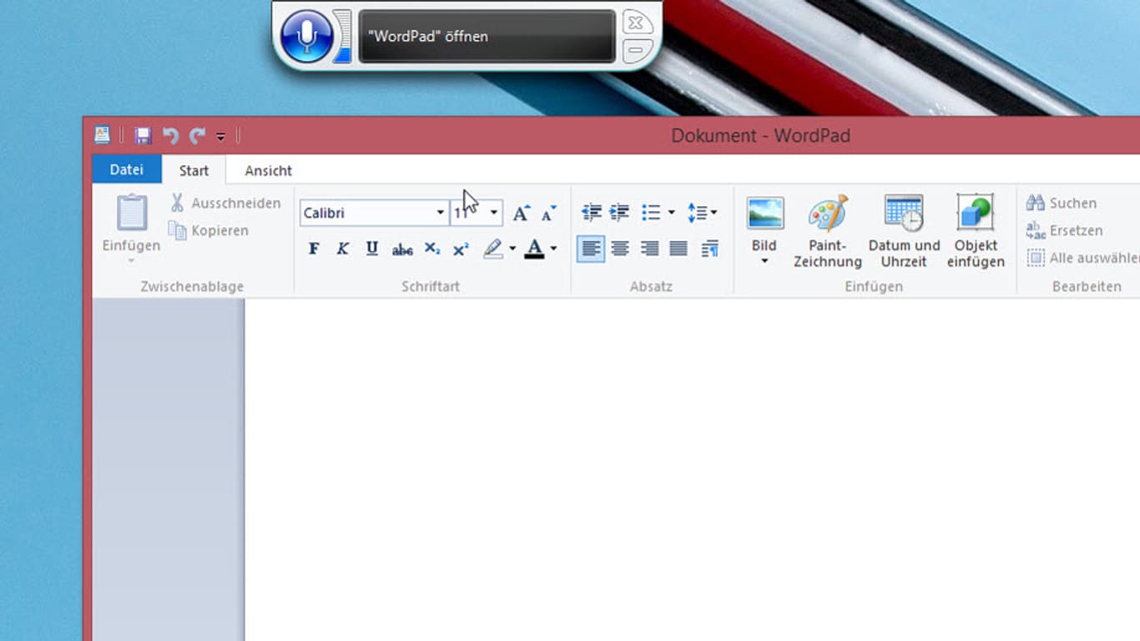Viewport: 1140px width, 641px height.
Task: Align text right
Action: tap(649, 249)
